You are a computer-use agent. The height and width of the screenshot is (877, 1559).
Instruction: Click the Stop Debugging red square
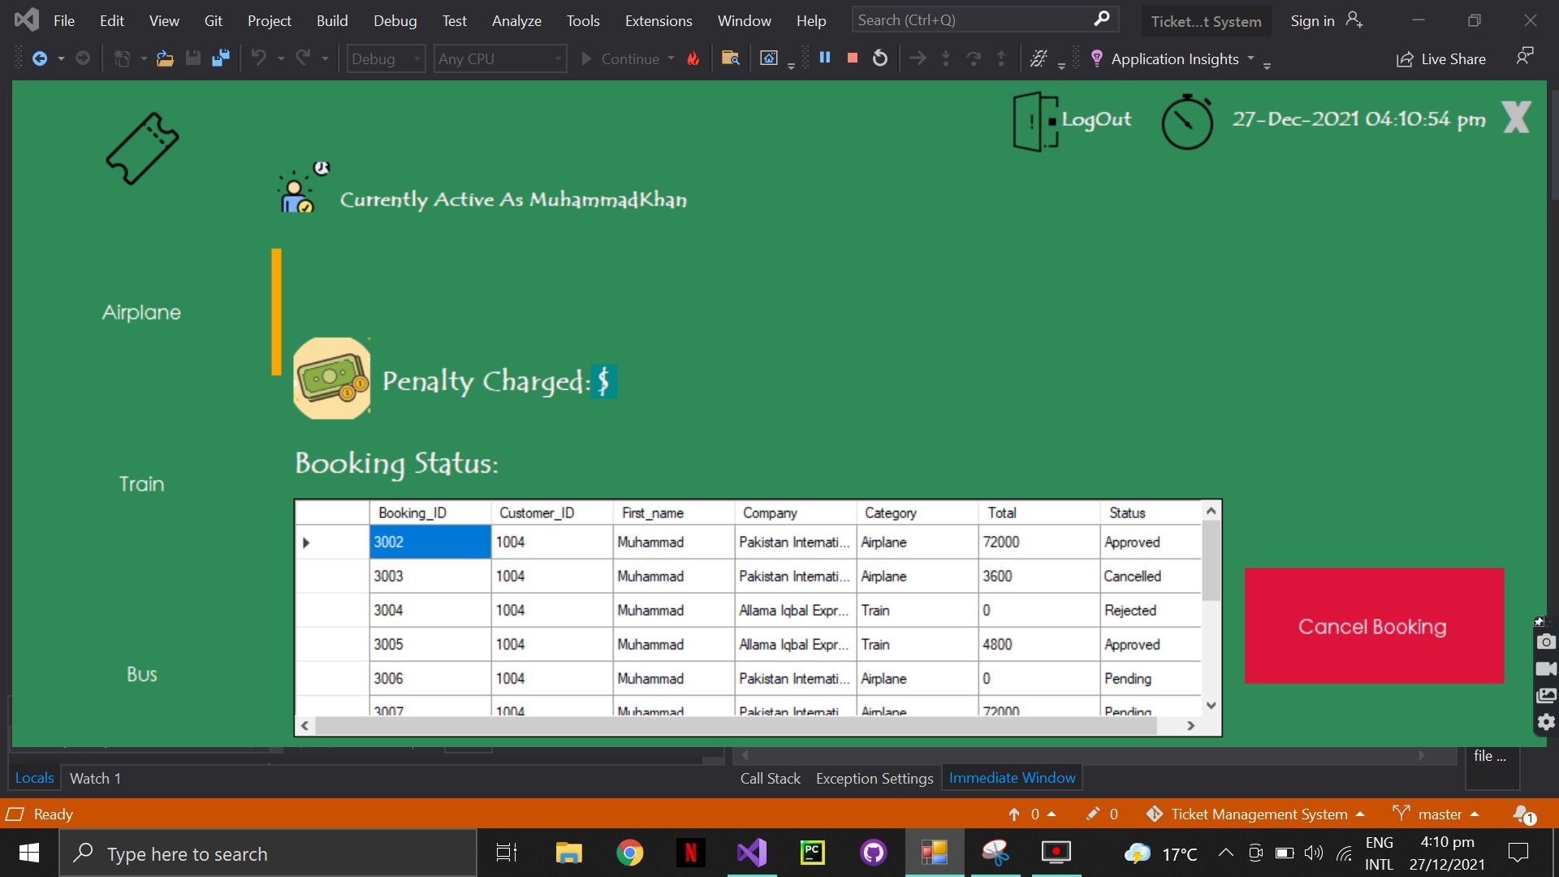click(853, 58)
